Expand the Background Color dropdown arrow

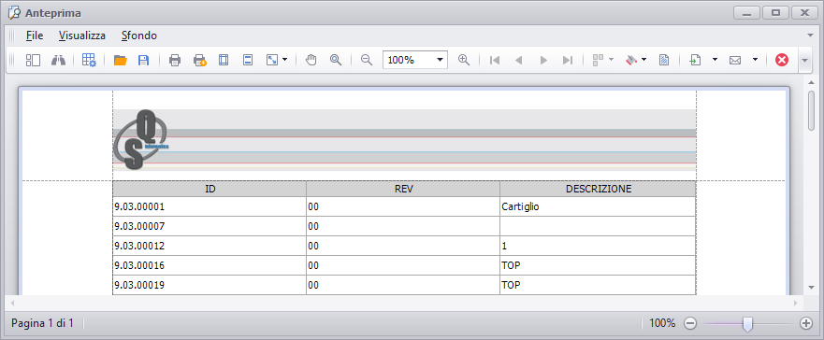tap(643, 61)
